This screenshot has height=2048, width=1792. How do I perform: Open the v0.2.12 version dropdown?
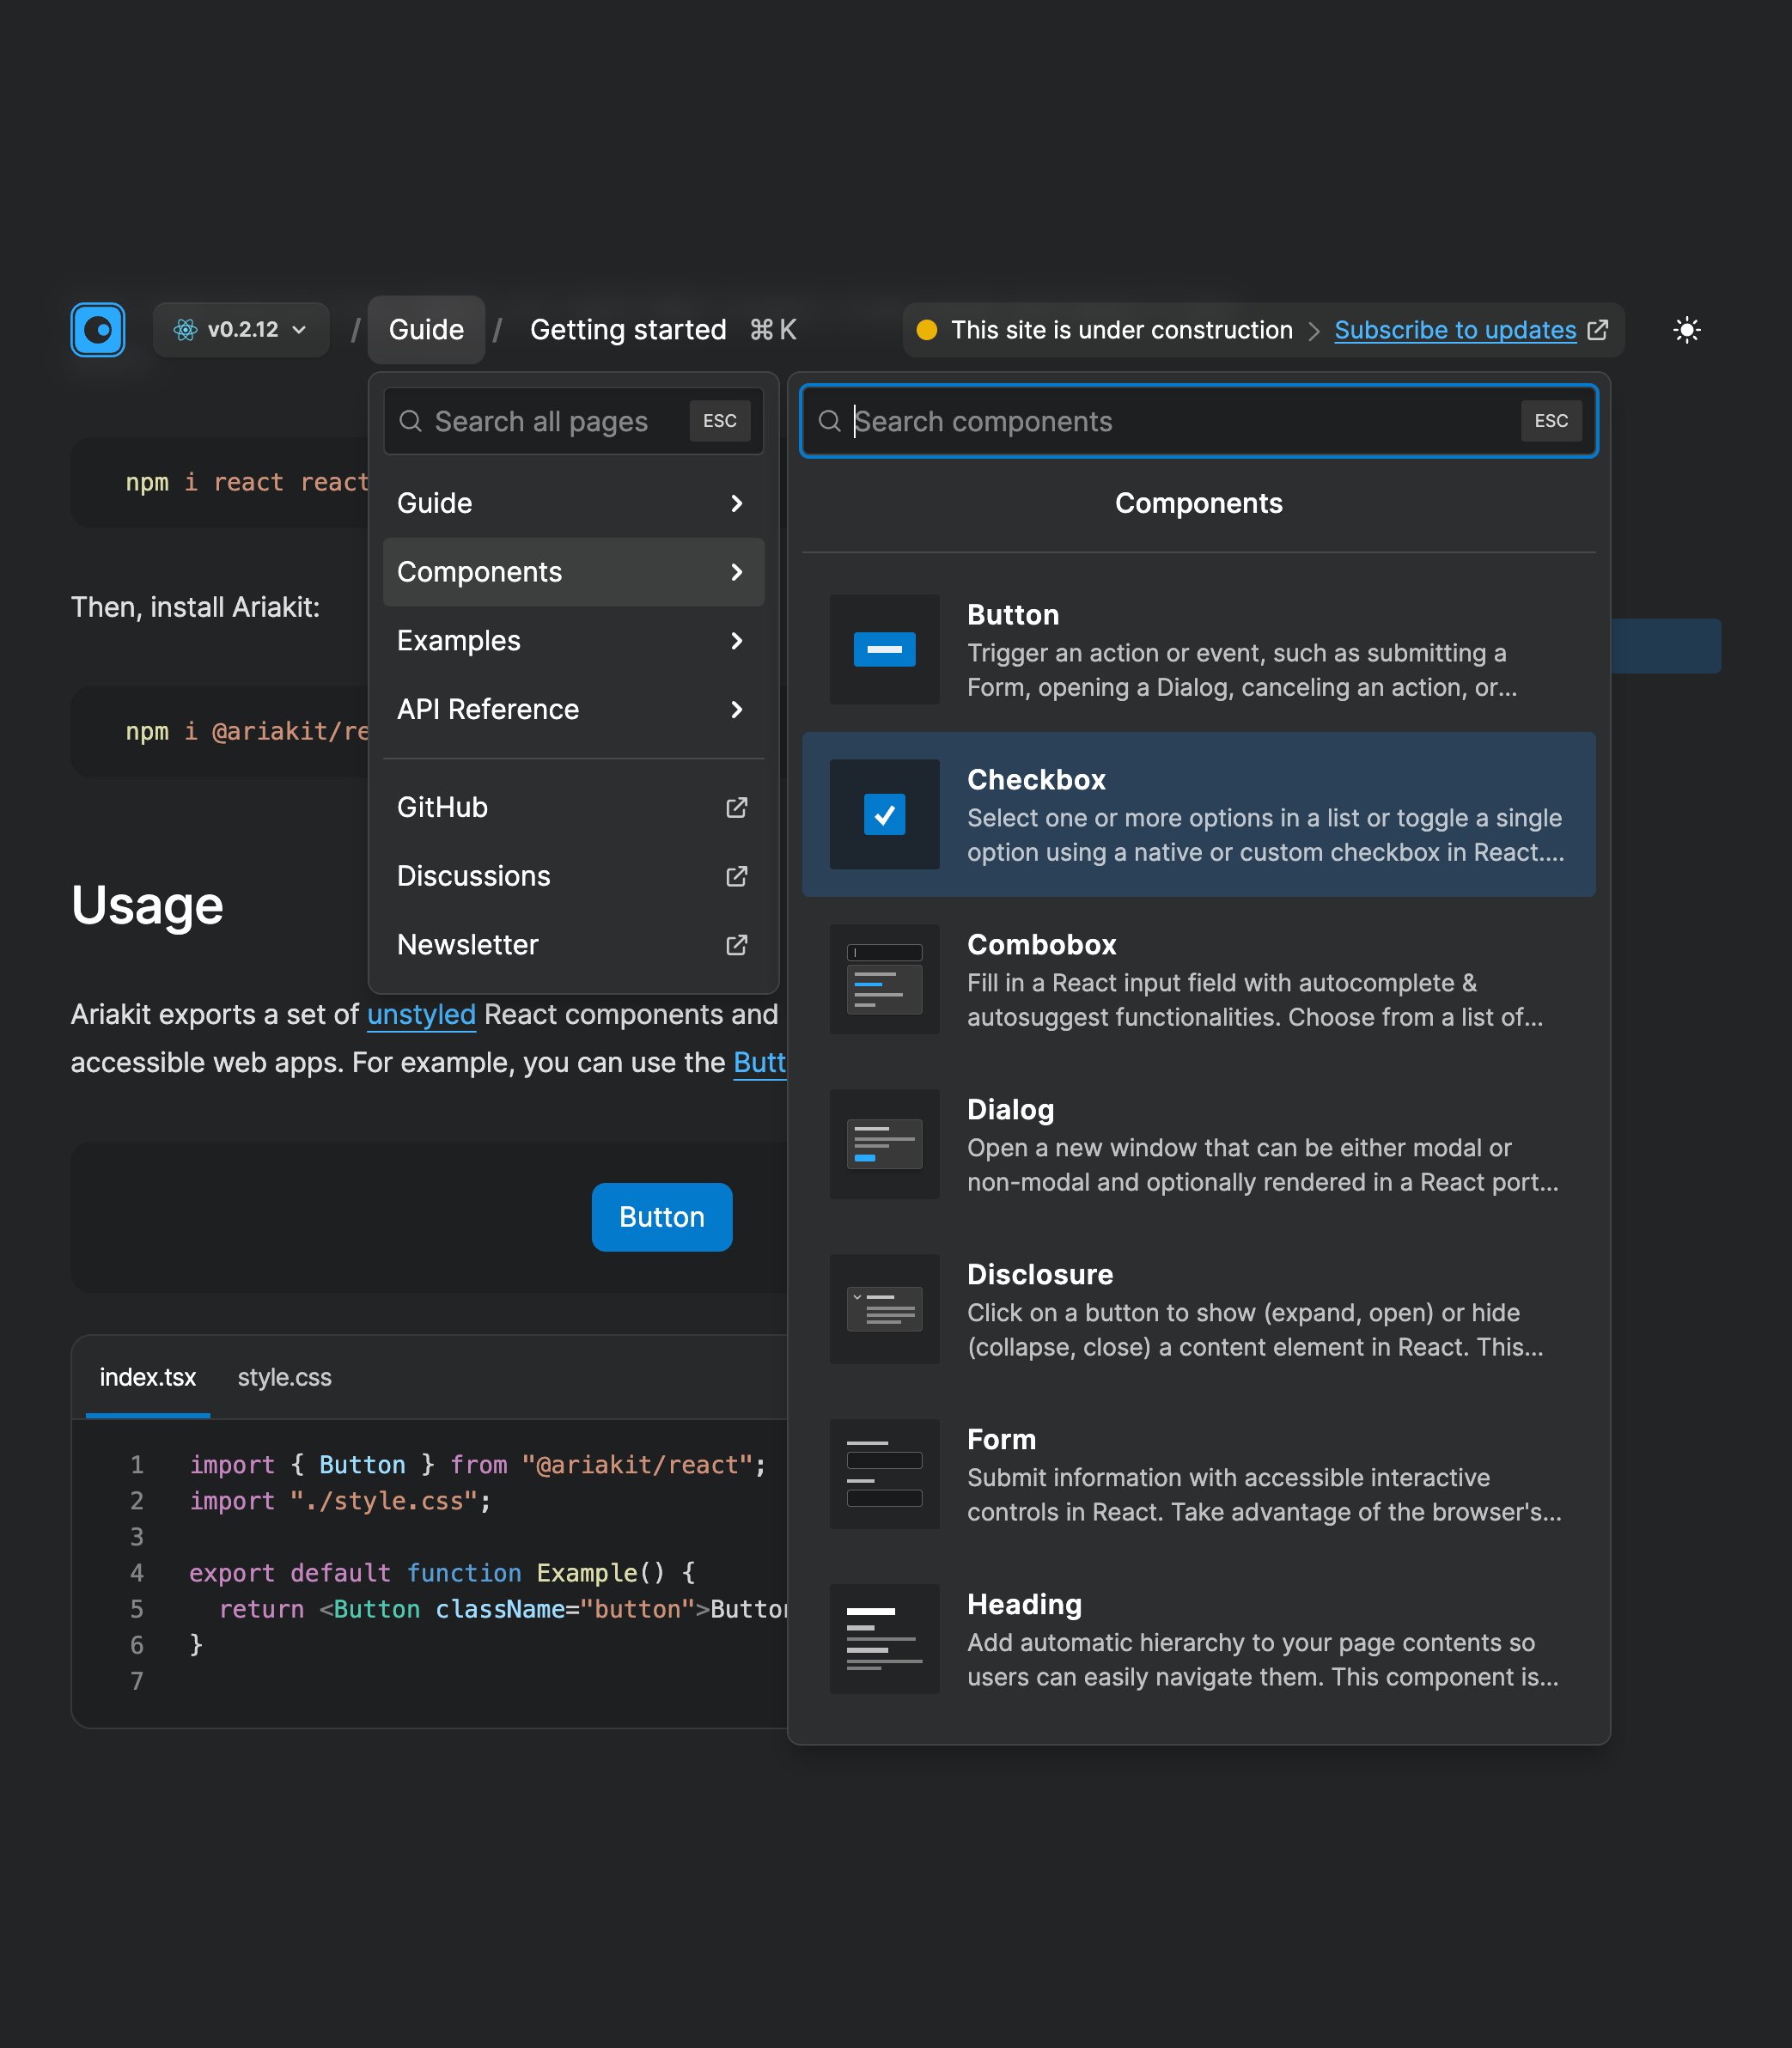coord(241,330)
